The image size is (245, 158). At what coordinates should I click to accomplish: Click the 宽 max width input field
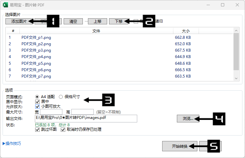coord(51,112)
